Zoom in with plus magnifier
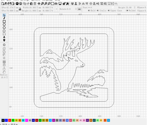Image resolution: width=147 pixels, height=125 pixels. [46, 4]
